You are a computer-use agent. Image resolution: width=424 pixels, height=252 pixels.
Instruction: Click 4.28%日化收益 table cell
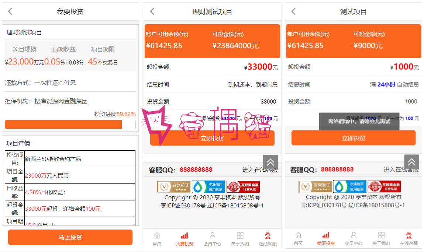pyautogui.click(x=80, y=192)
